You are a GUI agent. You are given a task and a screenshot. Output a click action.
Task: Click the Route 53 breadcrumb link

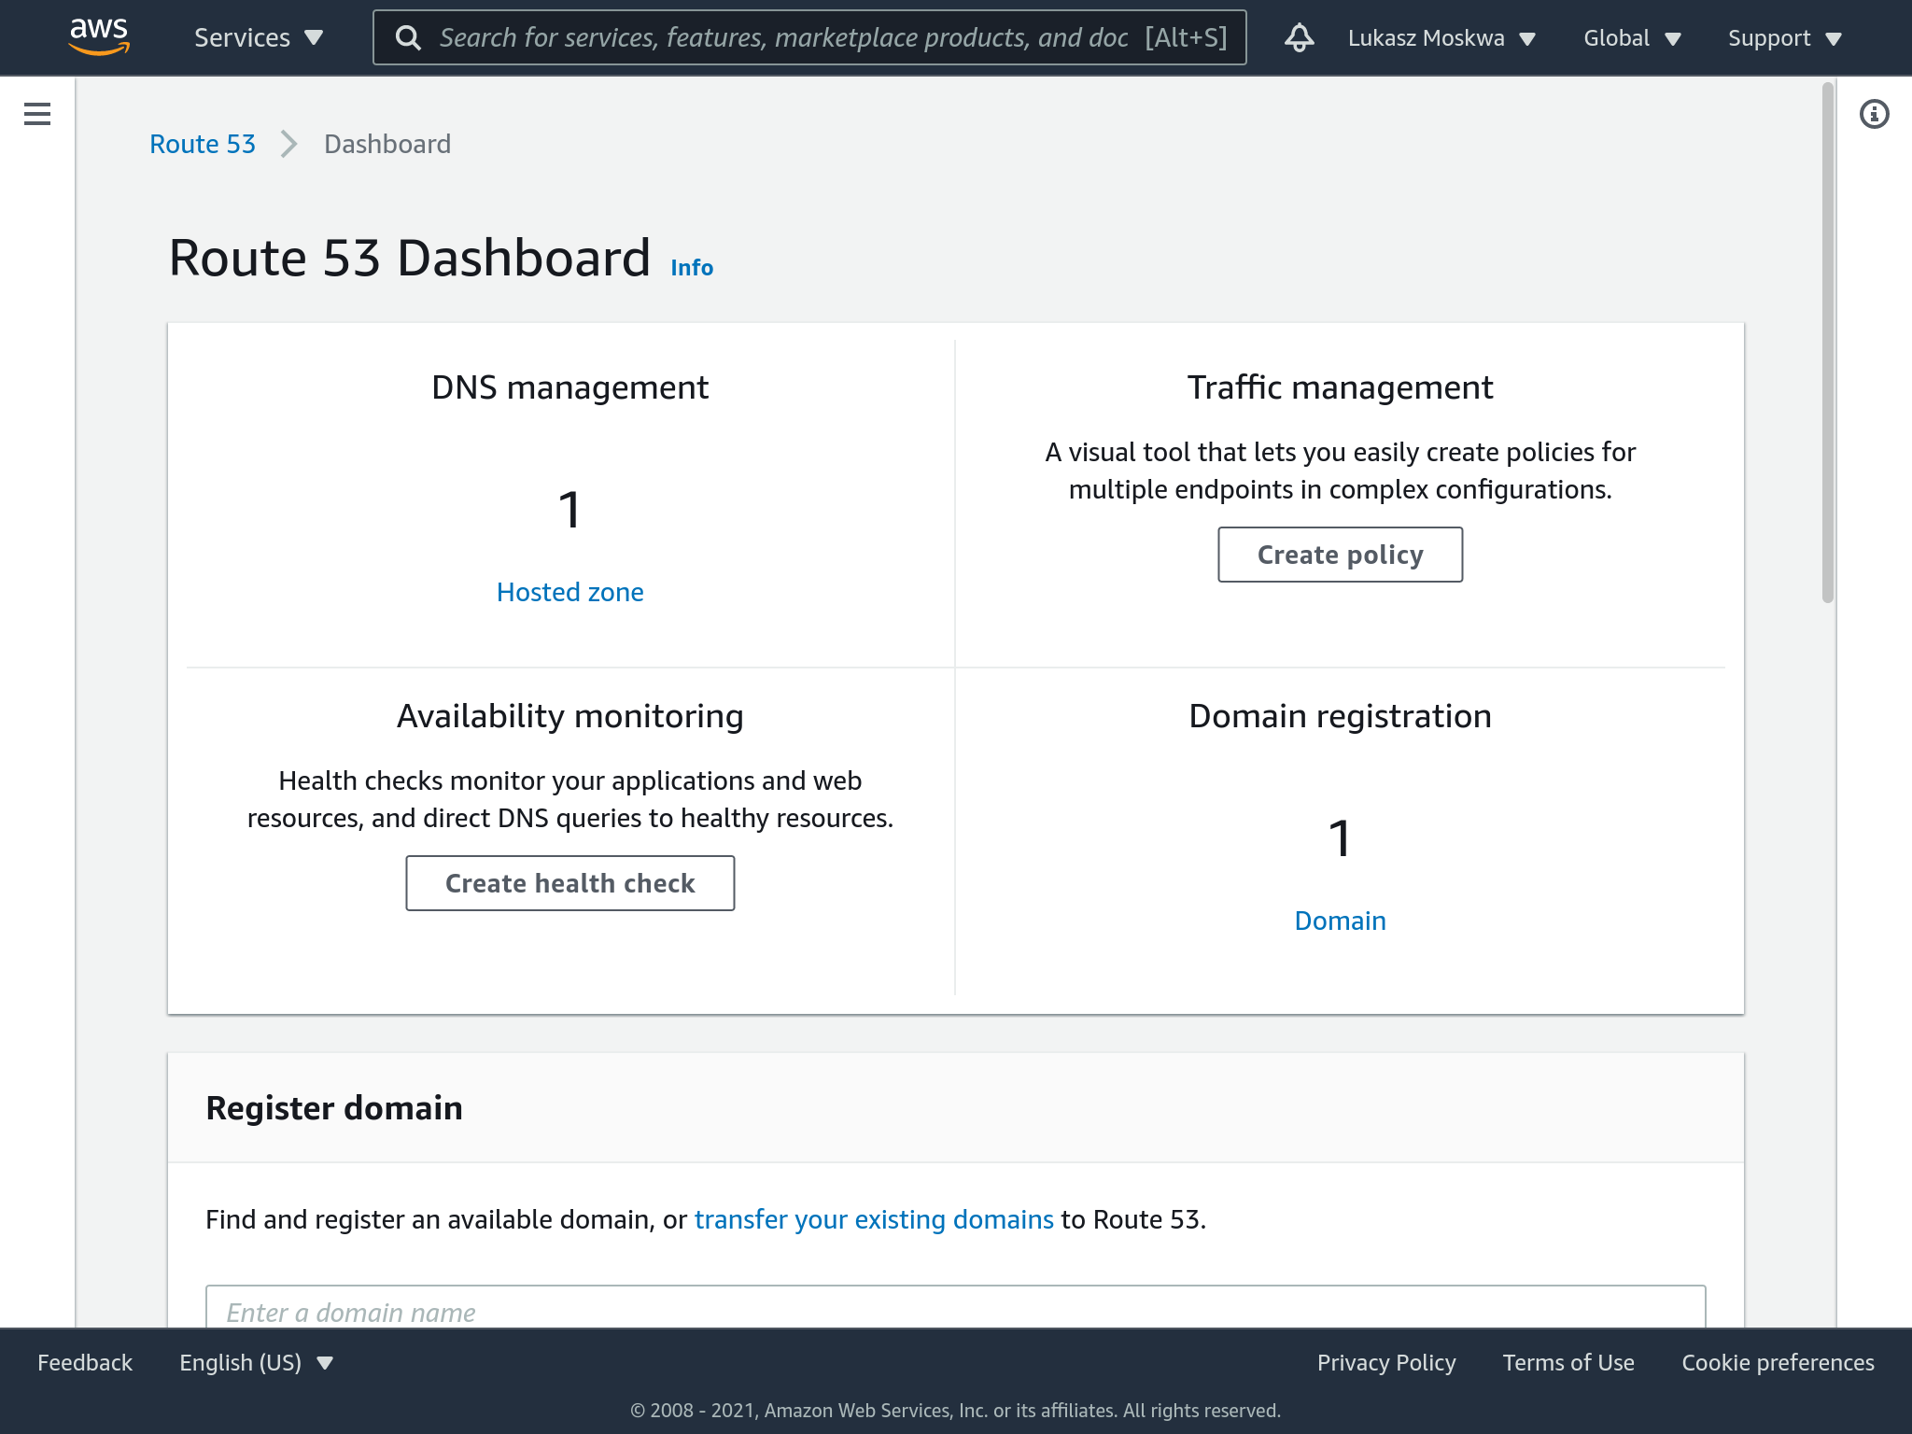pyautogui.click(x=203, y=144)
